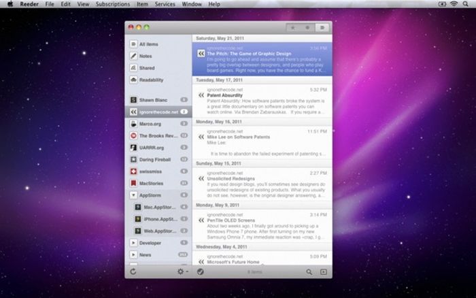Open The Pitch: The Game of Graphic Design
Image resolution: width=476 pixels, height=298 pixels.
tap(262, 59)
